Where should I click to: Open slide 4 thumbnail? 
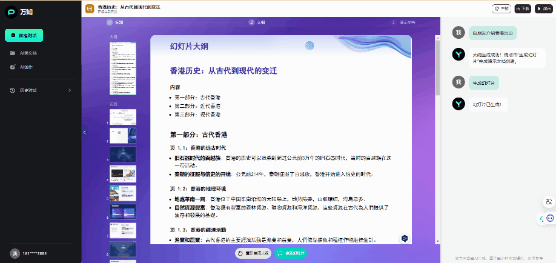[123, 173]
